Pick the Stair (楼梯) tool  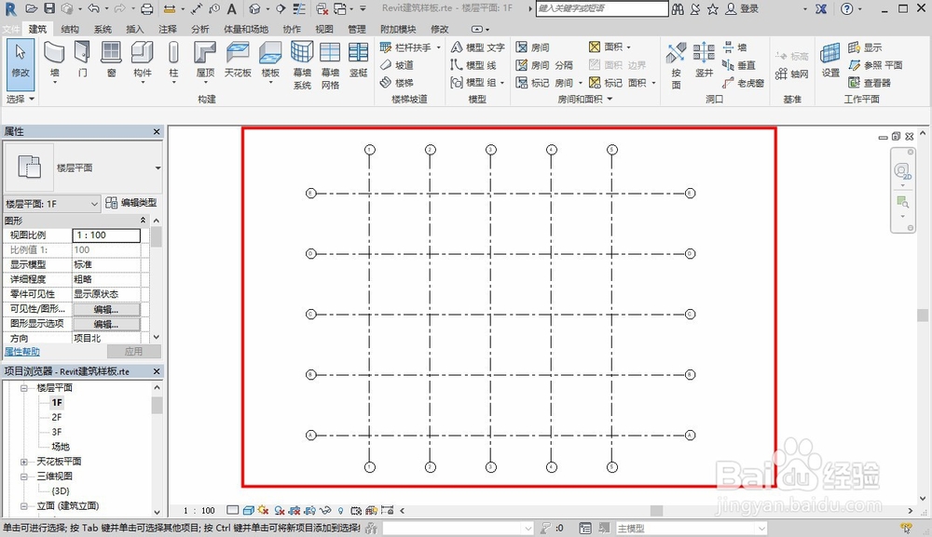(396, 83)
